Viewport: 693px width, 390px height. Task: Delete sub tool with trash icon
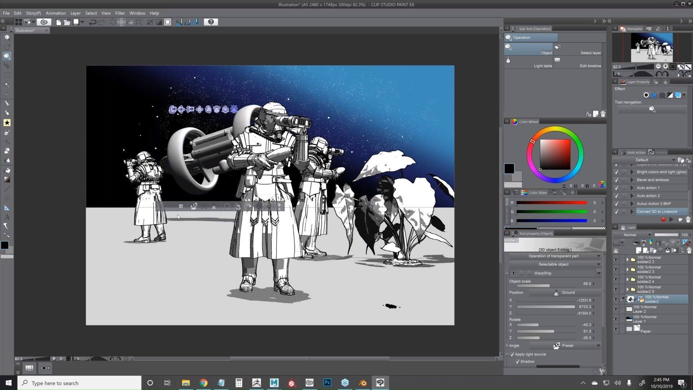603,114
